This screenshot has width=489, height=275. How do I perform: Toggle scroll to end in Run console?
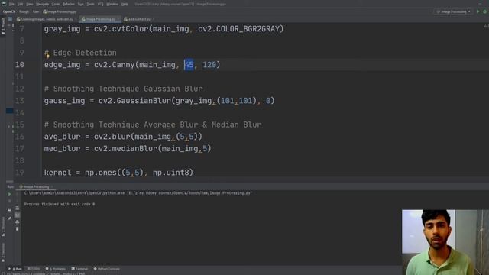(x=17, y=215)
